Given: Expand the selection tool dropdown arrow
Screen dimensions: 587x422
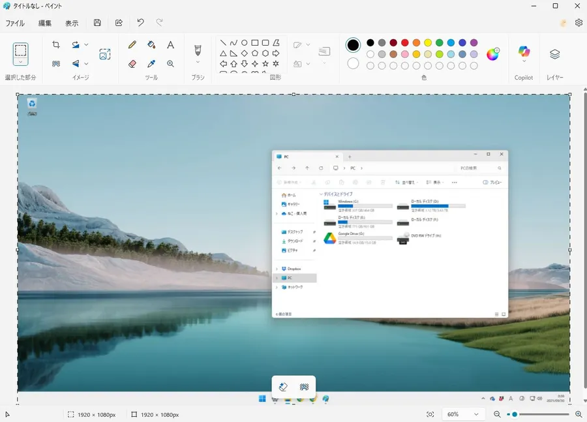Looking at the screenshot, I should 21,62.
